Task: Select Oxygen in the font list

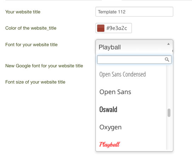Action: 131,127
